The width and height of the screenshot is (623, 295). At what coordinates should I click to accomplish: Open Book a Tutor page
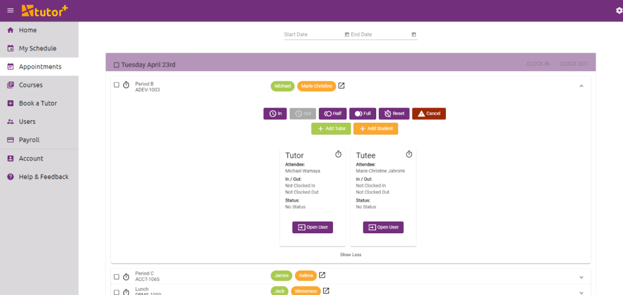click(x=38, y=103)
